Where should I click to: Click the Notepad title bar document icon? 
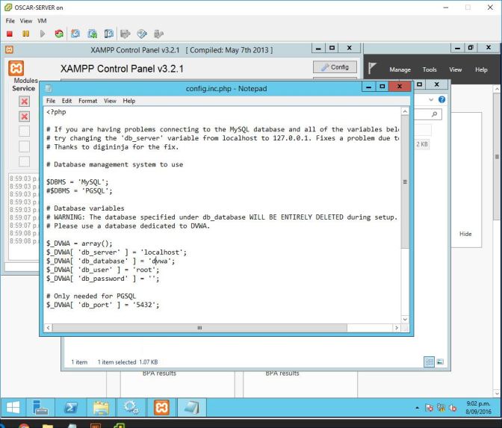[x=49, y=88]
